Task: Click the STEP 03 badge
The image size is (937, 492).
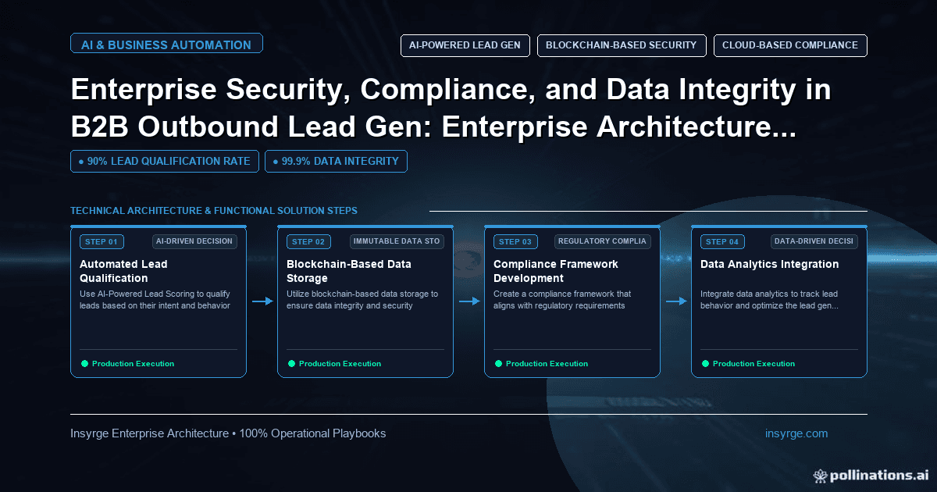Action: 515,241
